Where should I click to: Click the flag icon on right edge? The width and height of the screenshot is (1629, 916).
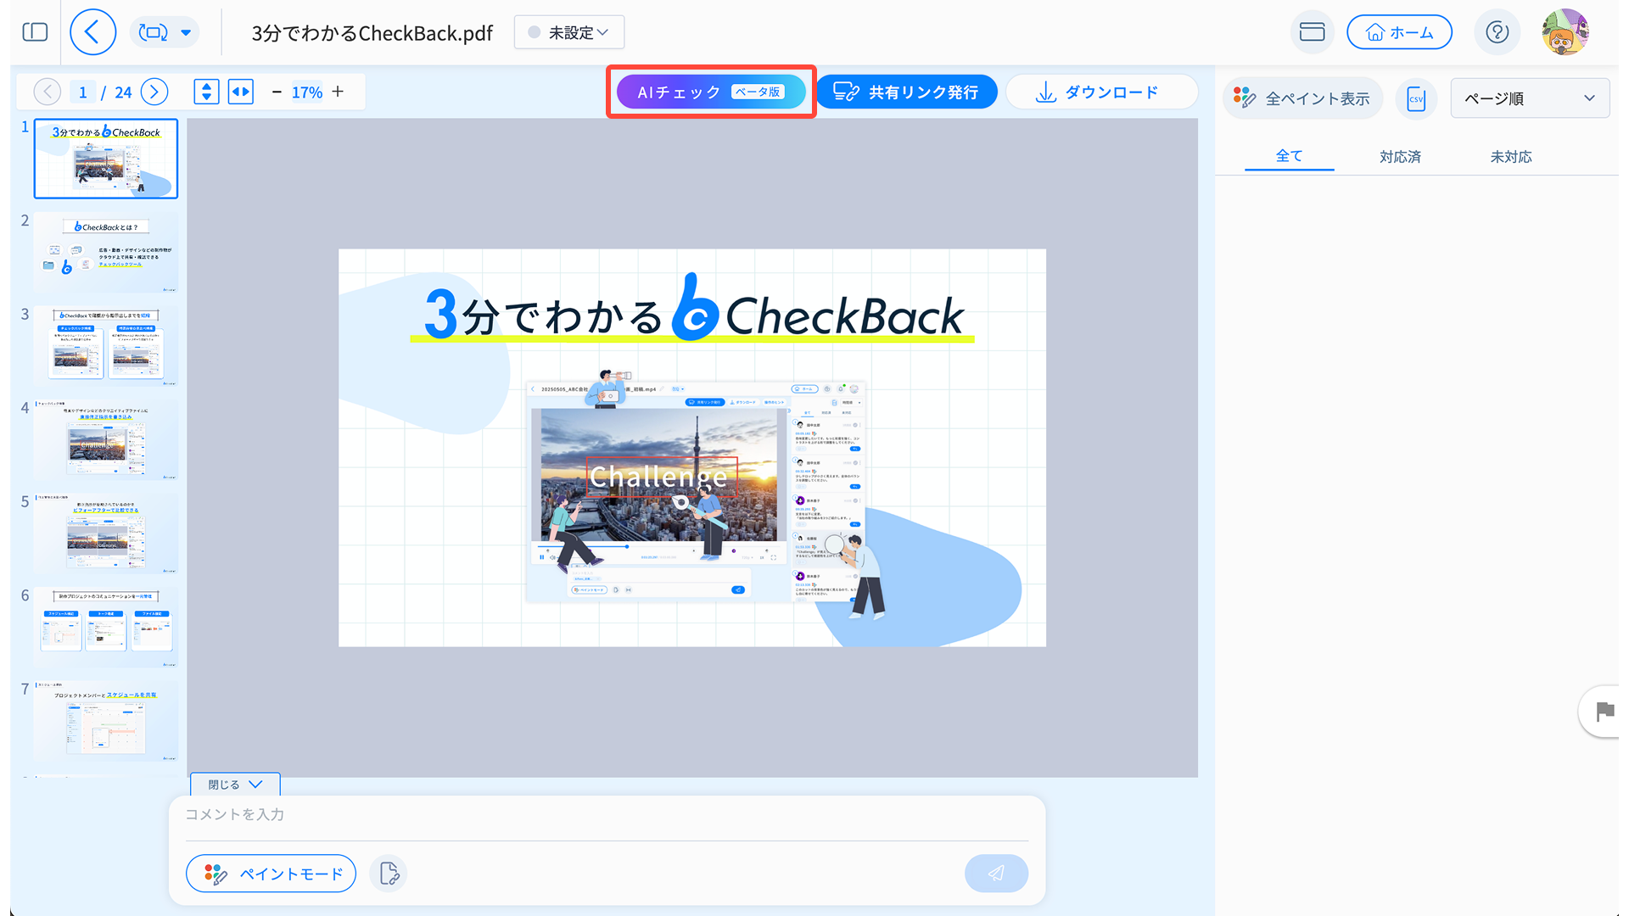[x=1604, y=711]
